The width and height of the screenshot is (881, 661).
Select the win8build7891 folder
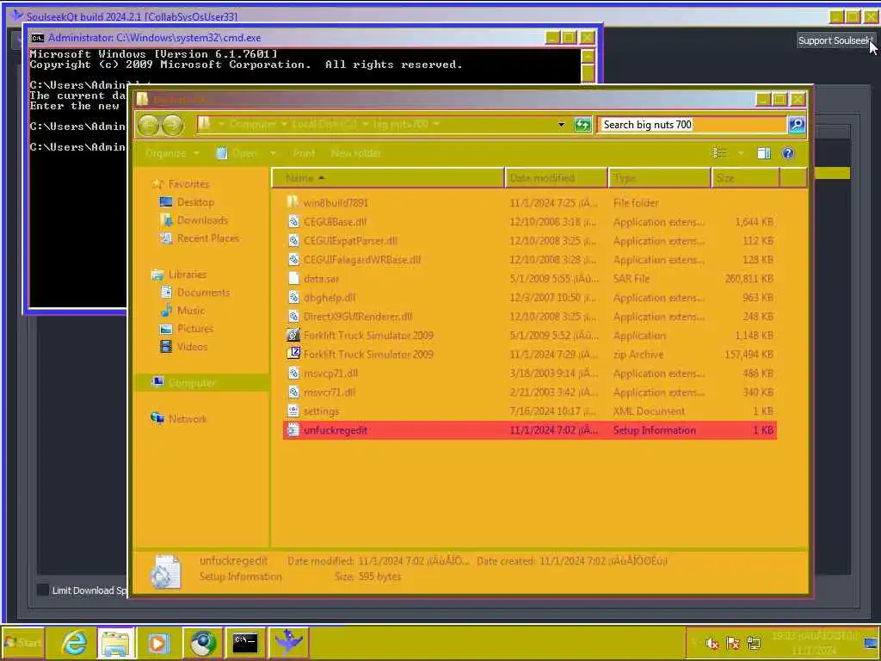(x=529, y=203)
